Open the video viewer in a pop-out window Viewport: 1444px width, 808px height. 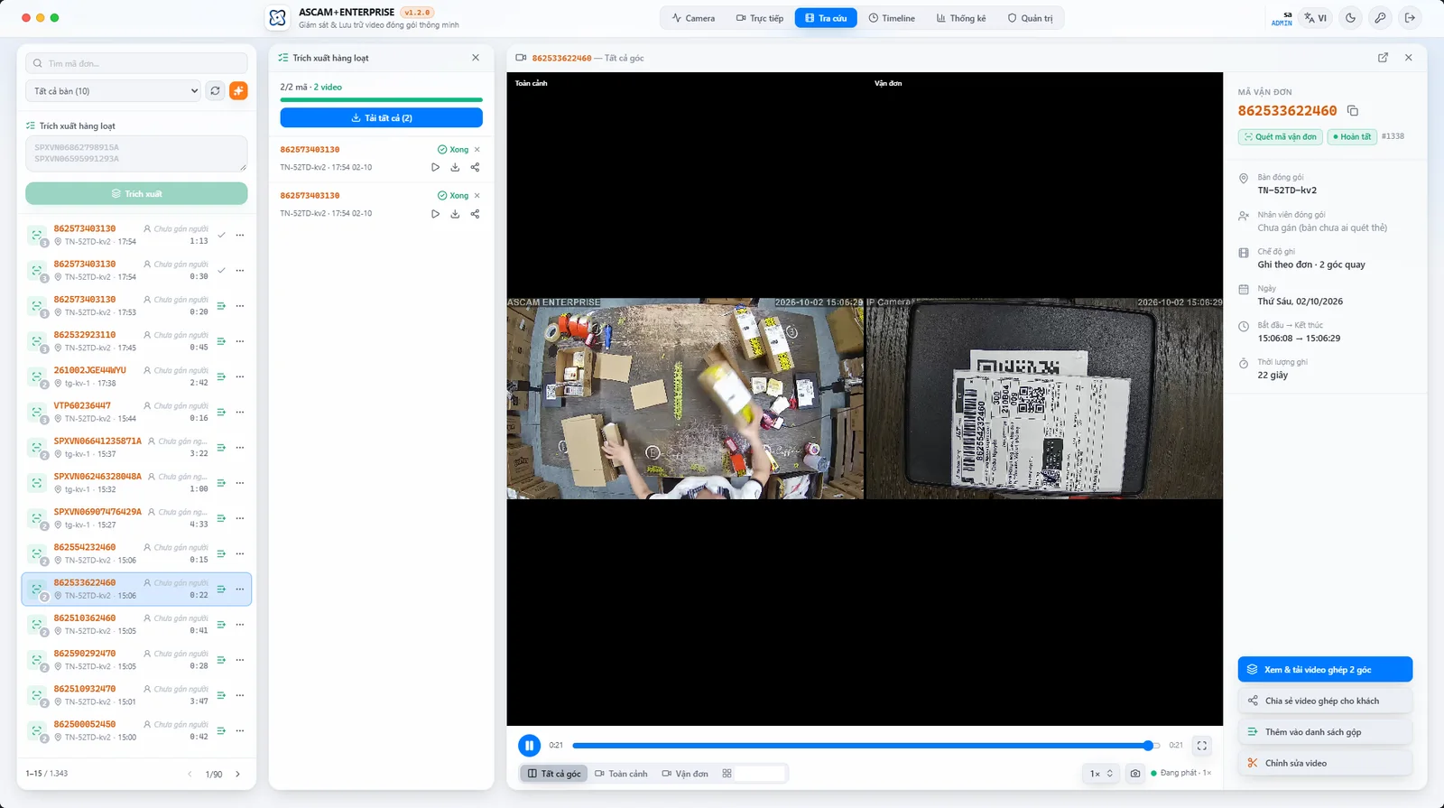click(x=1383, y=58)
